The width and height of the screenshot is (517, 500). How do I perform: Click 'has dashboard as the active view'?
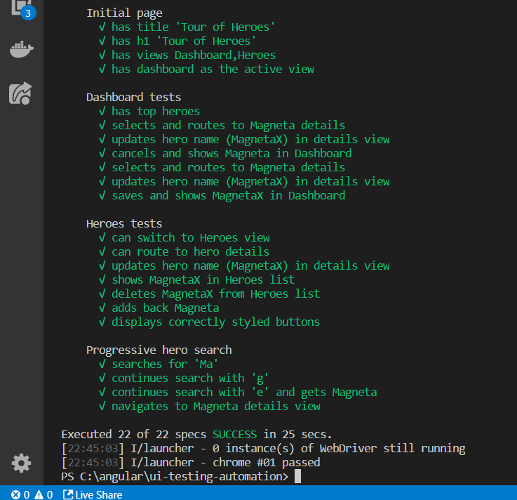click(213, 69)
